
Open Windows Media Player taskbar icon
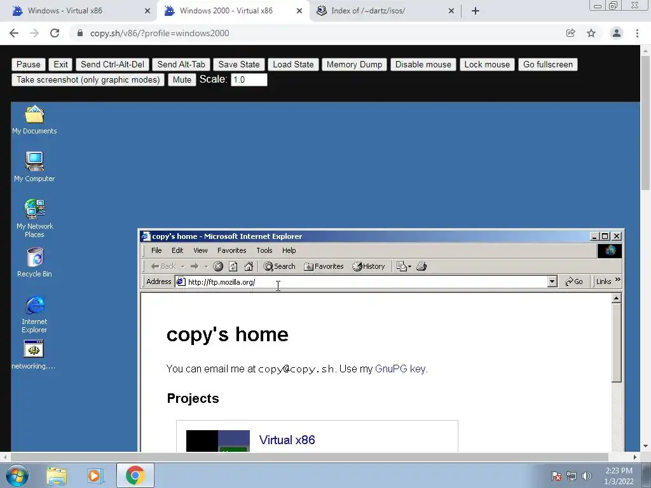[x=95, y=475]
